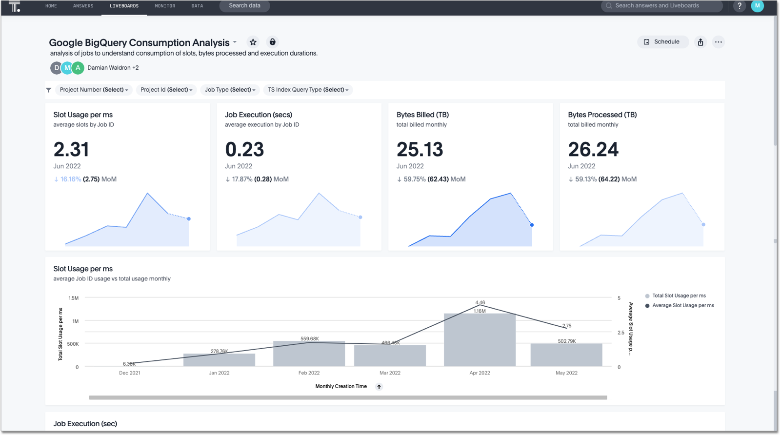The height and width of the screenshot is (435, 780).
Task: Click the Bytes Billed sparkline chart
Action: 470,219
